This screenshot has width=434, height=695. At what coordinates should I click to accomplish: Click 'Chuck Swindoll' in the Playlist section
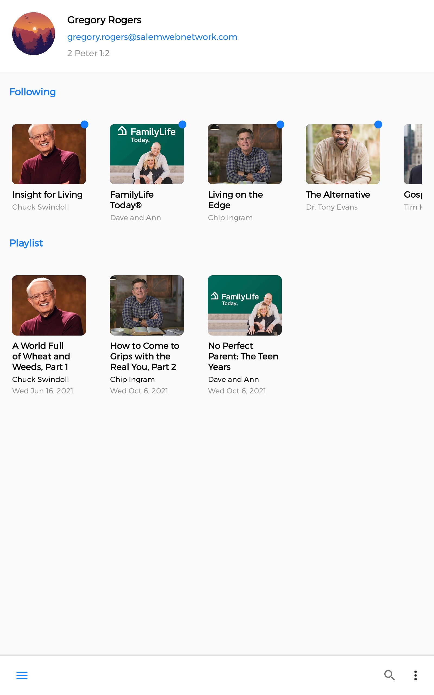tap(40, 379)
